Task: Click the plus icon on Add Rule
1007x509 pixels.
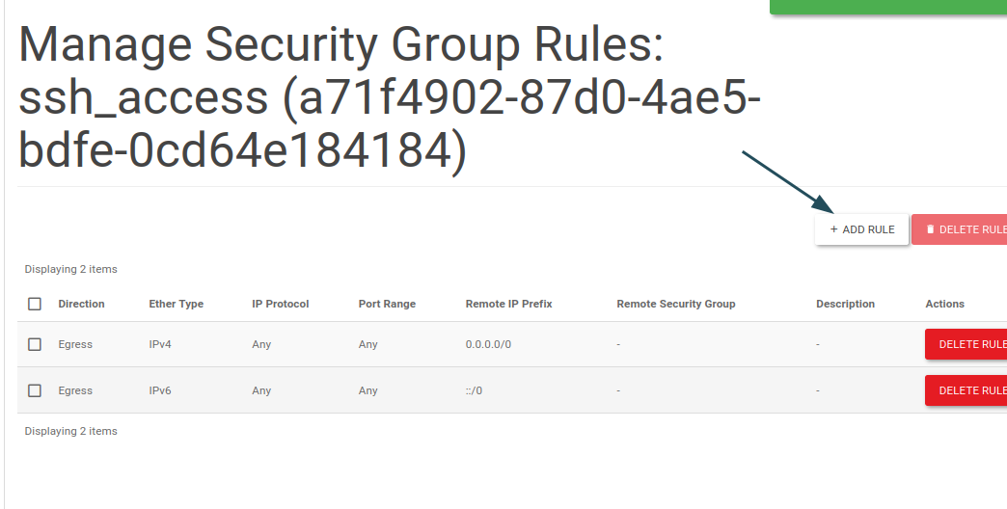Action: pos(833,229)
